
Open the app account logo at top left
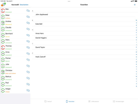click(x=3, y=5)
